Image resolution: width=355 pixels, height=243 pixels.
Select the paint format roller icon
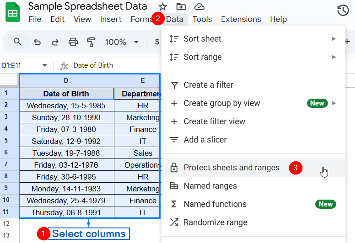91,42
